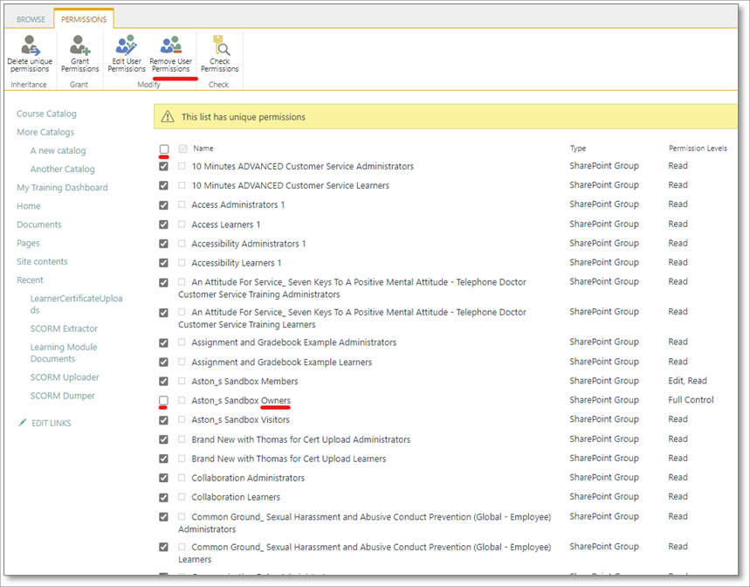Open the SCORM Uploader link
The image size is (750, 587).
(x=65, y=377)
